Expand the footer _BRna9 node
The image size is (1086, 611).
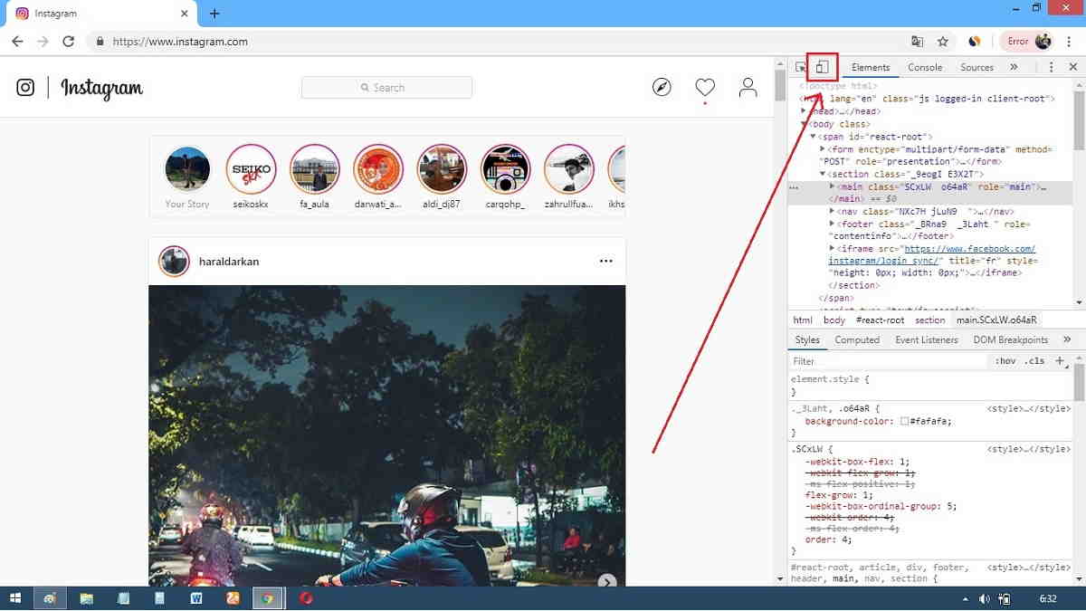(833, 224)
